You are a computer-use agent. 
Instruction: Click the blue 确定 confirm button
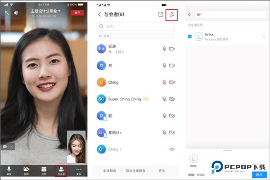click(259, 175)
